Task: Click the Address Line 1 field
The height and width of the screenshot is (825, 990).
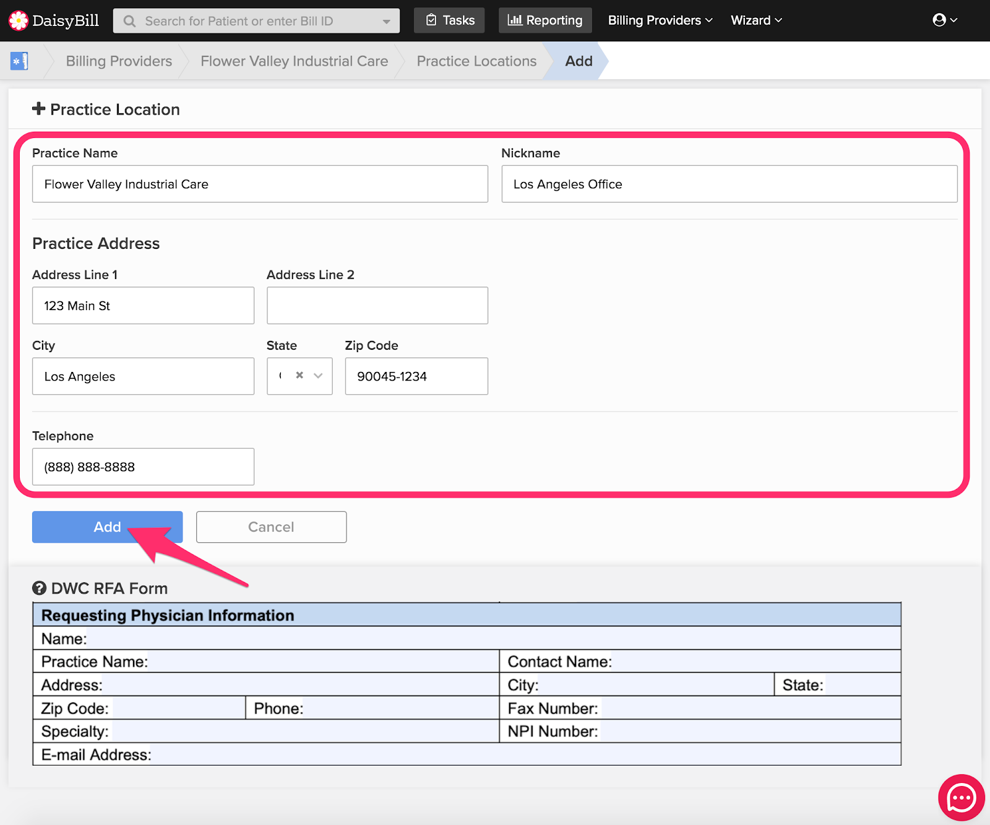Action: tap(143, 305)
